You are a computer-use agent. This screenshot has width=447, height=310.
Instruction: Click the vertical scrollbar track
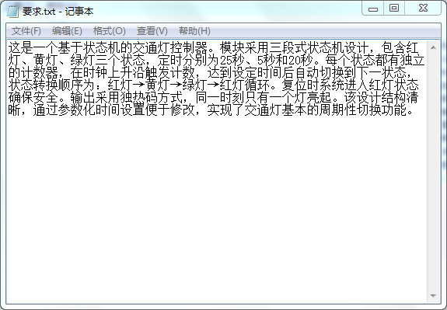click(x=433, y=172)
